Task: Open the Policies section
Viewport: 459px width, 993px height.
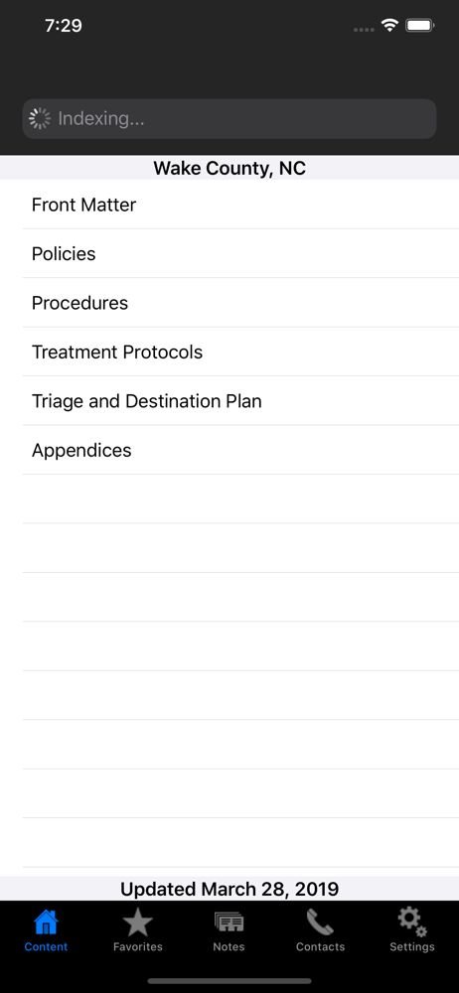Action: pyautogui.click(x=240, y=253)
